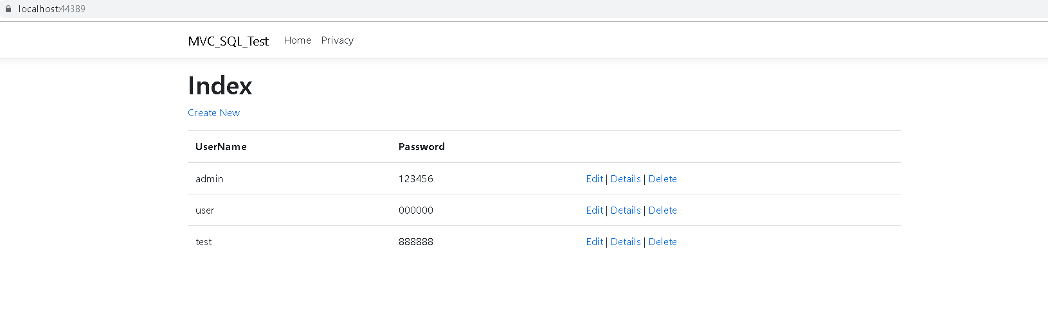Delete the test user row
This screenshot has width=1048, height=326.
pos(662,242)
